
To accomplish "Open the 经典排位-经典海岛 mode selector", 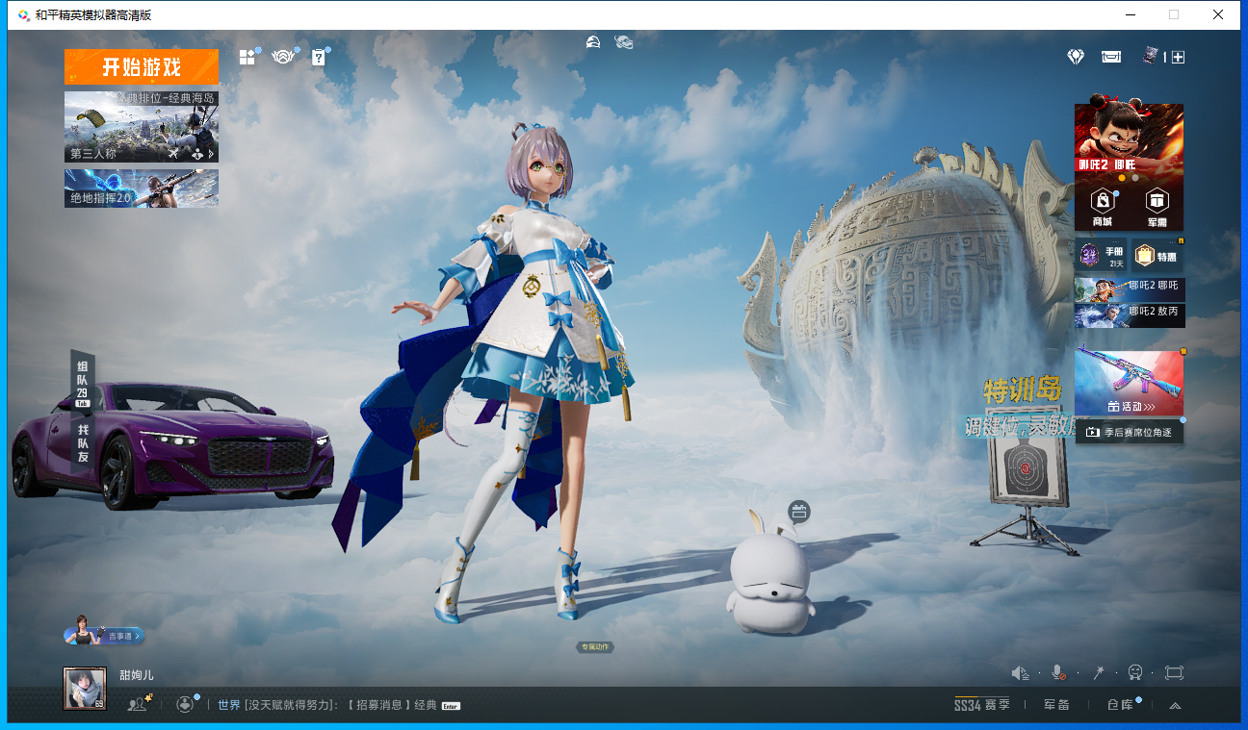I will [142, 127].
